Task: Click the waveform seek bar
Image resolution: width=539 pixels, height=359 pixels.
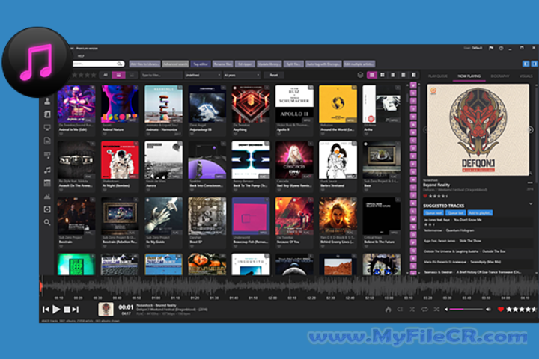Action: 289,286
